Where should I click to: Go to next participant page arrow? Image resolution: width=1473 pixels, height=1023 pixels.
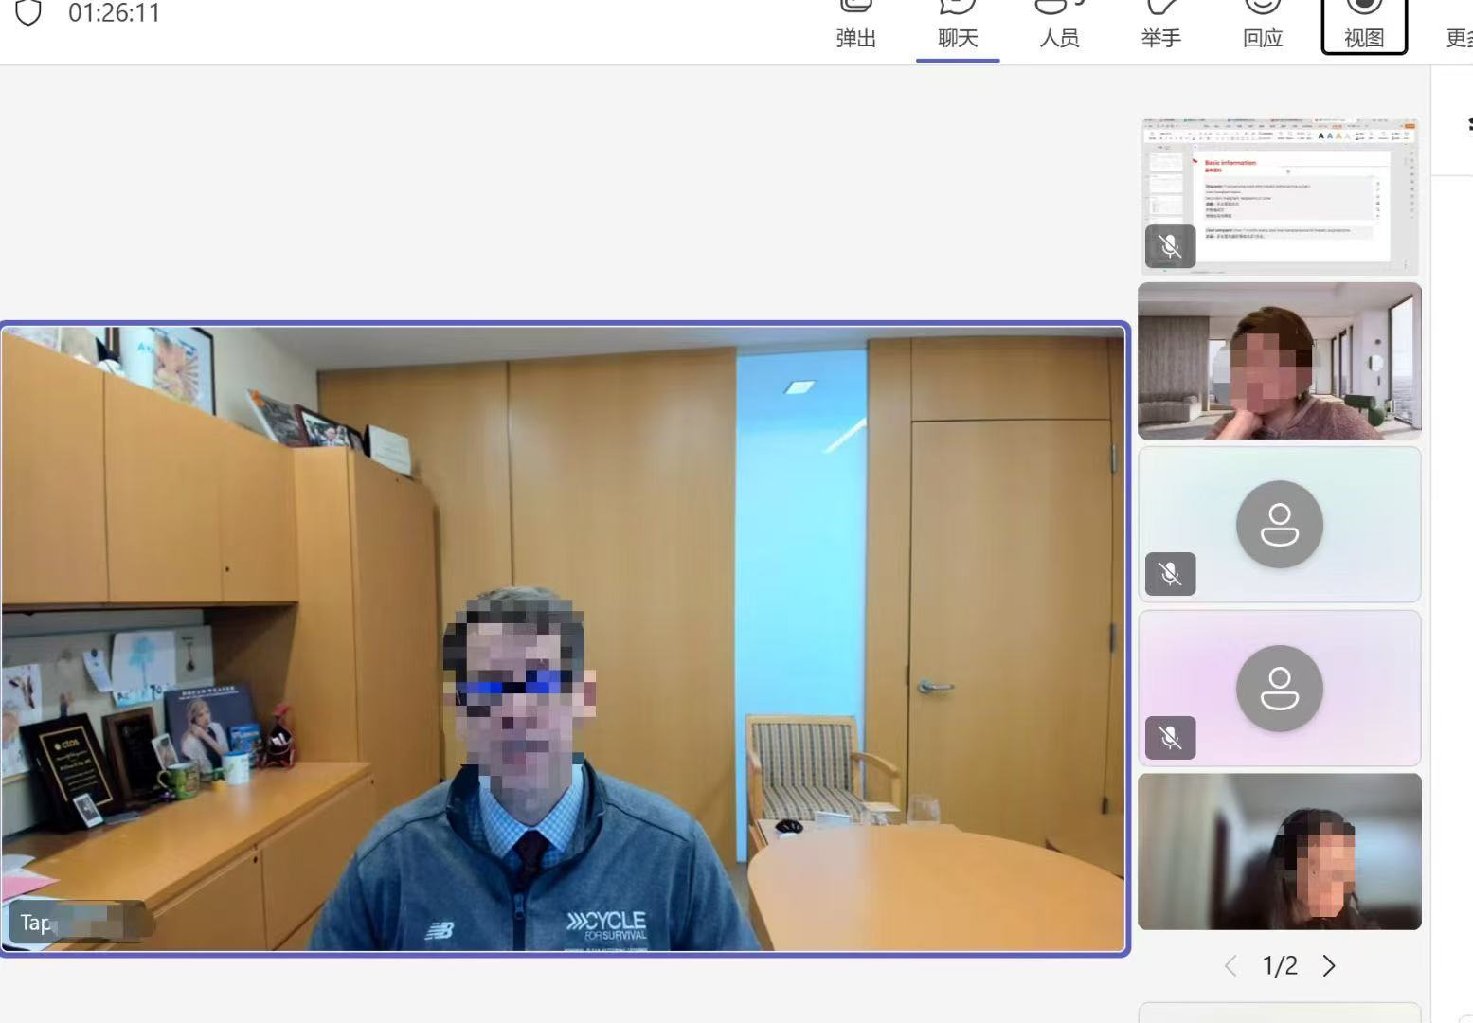pos(1329,966)
